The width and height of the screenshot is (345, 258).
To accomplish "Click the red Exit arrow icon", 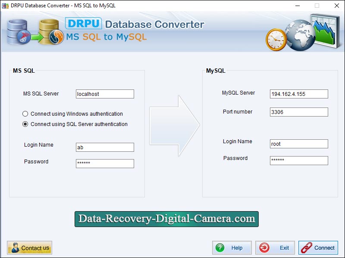I will [x=263, y=248].
